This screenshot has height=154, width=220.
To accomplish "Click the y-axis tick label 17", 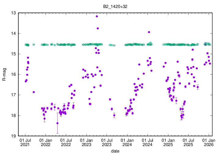I will tap(14, 95).
